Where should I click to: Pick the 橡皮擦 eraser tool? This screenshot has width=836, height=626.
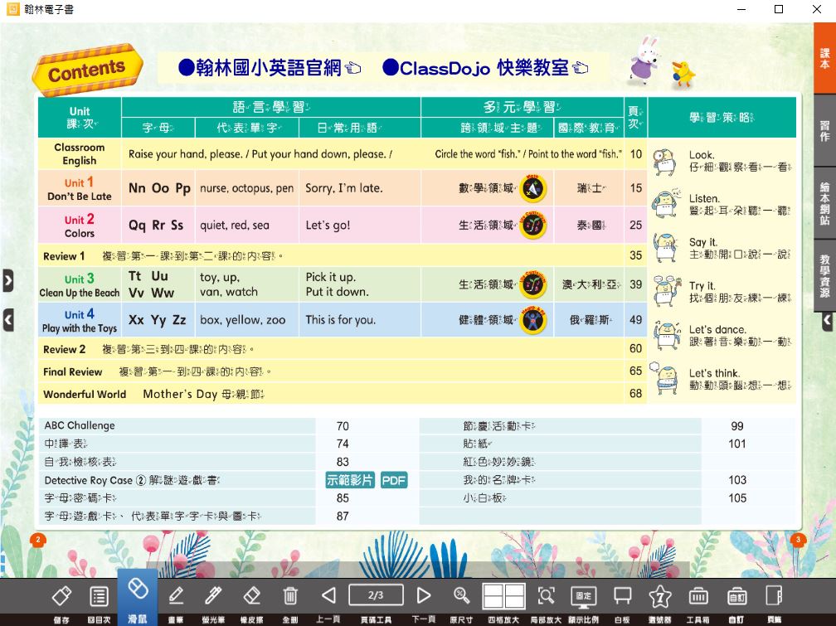pyautogui.click(x=252, y=595)
